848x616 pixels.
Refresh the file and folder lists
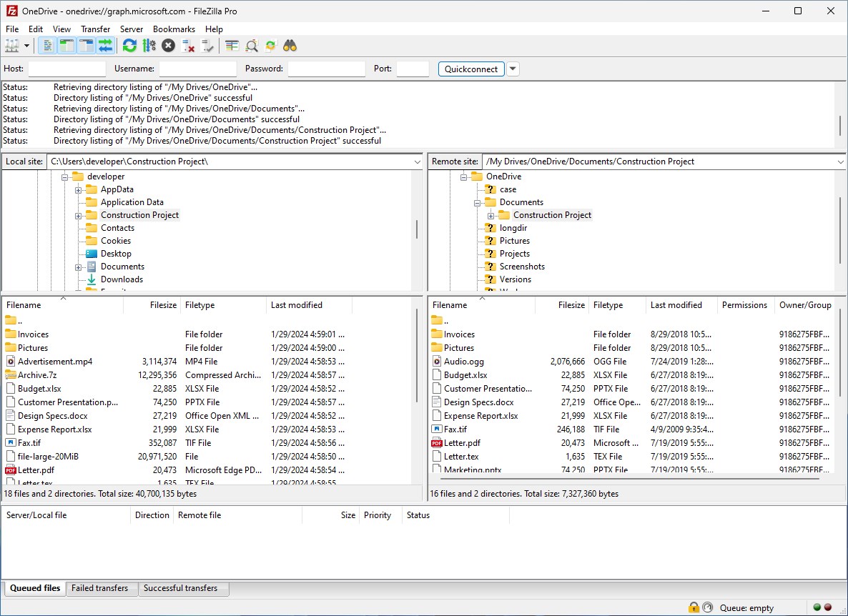(129, 45)
